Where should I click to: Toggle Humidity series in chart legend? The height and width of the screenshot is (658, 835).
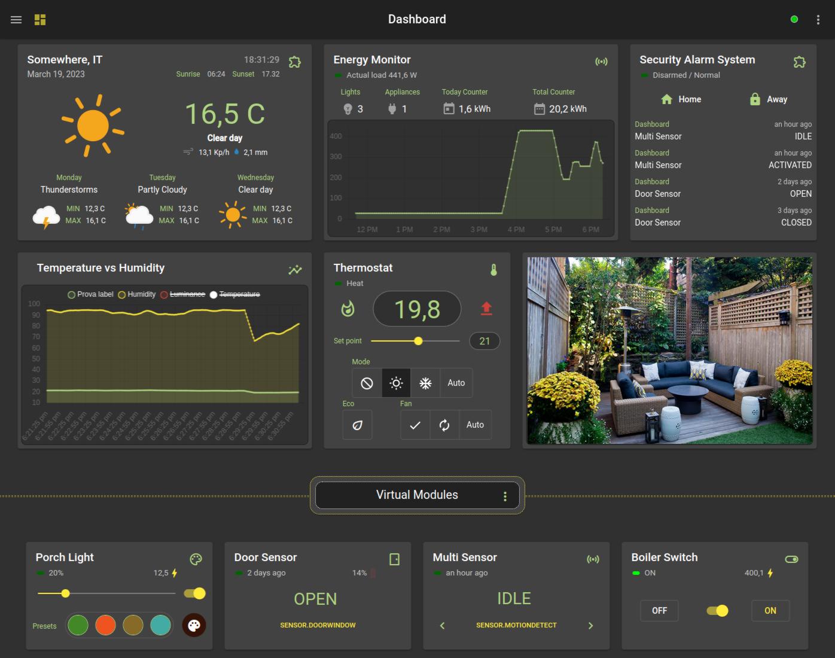point(138,294)
